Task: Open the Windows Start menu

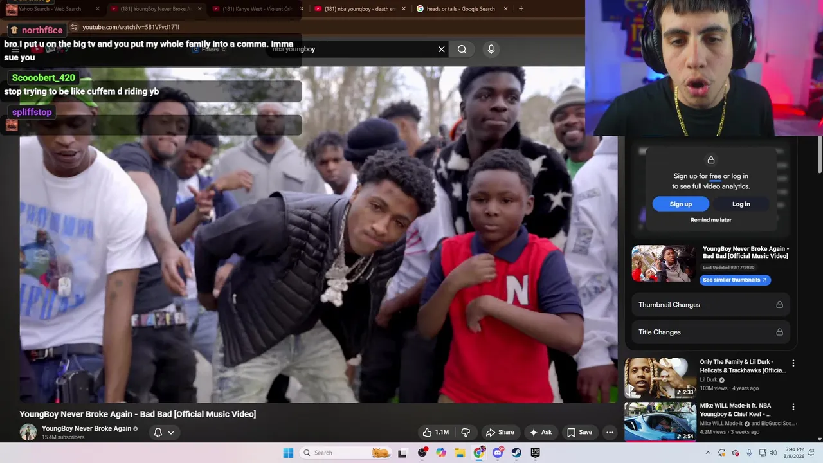Action: point(288,453)
